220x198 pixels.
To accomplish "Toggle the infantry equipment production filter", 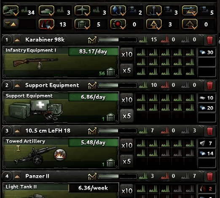I will click(x=11, y=11).
